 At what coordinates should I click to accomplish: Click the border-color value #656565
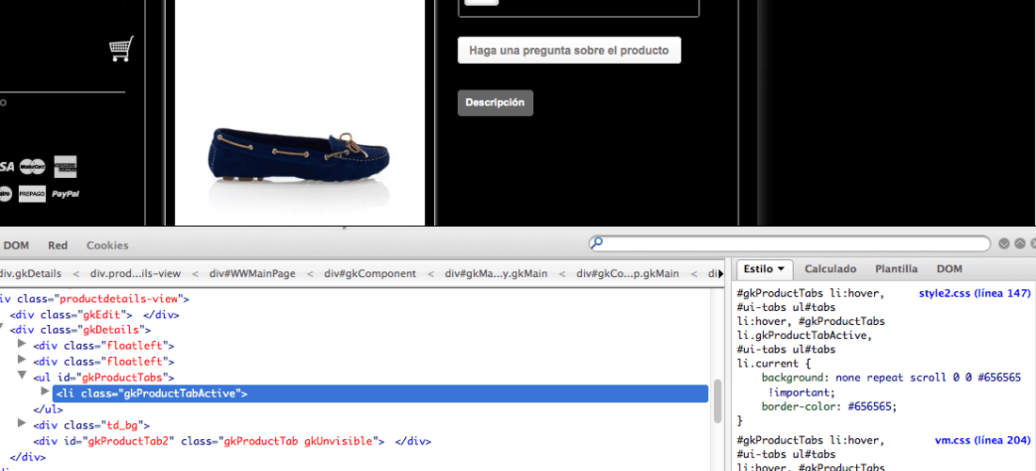pyautogui.click(x=868, y=406)
